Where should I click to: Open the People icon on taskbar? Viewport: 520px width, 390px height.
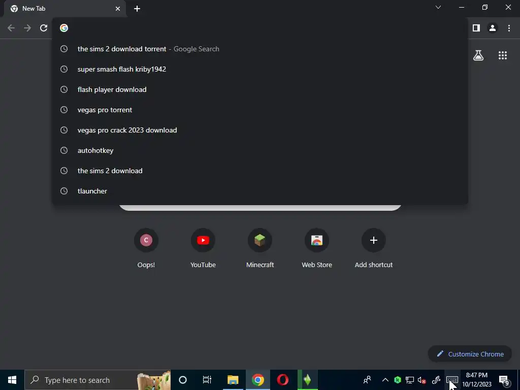coord(367,380)
